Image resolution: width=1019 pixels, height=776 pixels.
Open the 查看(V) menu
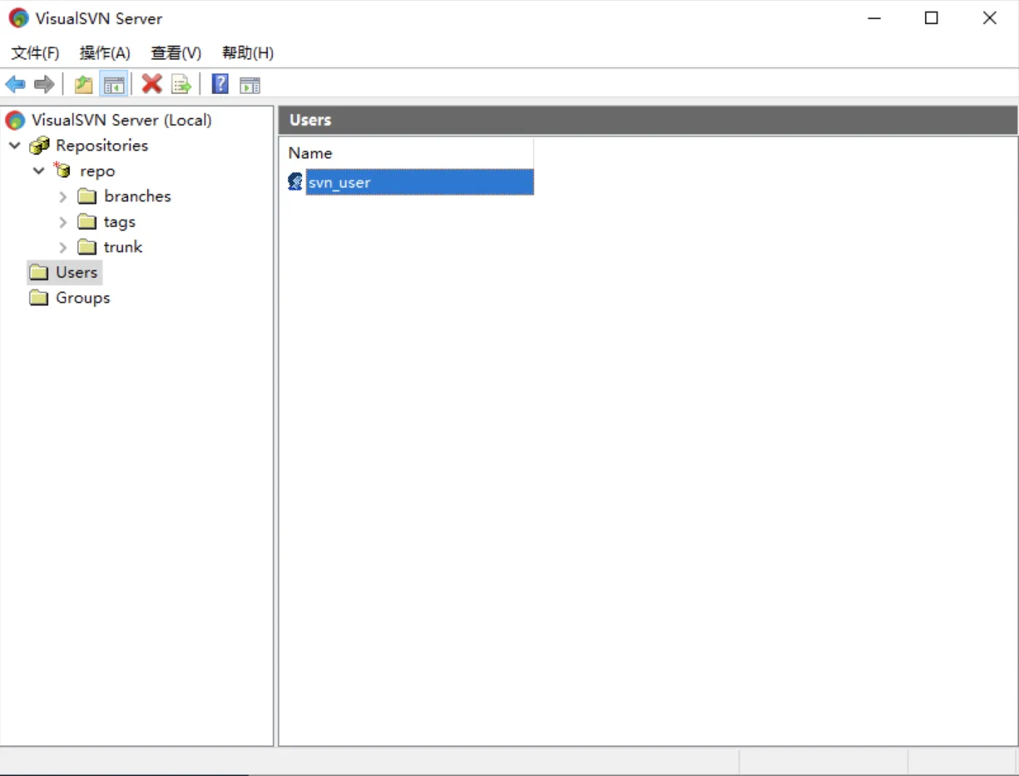[x=176, y=53]
